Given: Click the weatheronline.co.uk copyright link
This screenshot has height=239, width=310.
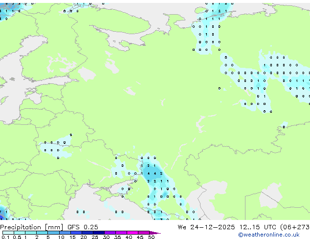Looking at the screenshot, I should pos(268,235).
